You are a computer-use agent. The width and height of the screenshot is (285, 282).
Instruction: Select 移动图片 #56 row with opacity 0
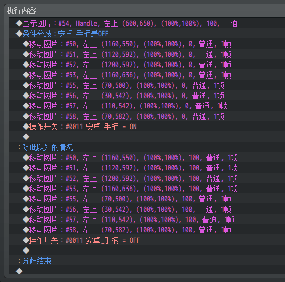(x=147, y=96)
